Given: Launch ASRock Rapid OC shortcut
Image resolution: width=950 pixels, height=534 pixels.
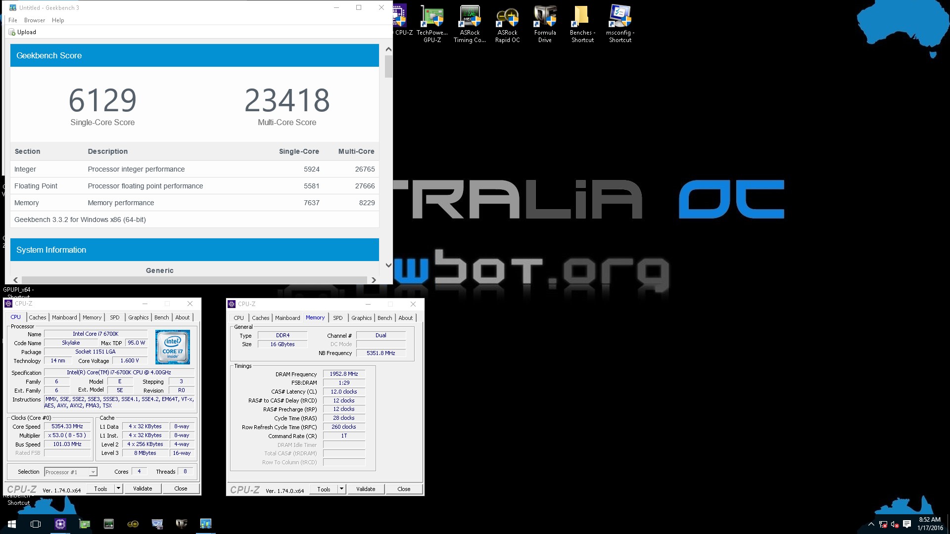Looking at the screenshot, I should point(507,24).
